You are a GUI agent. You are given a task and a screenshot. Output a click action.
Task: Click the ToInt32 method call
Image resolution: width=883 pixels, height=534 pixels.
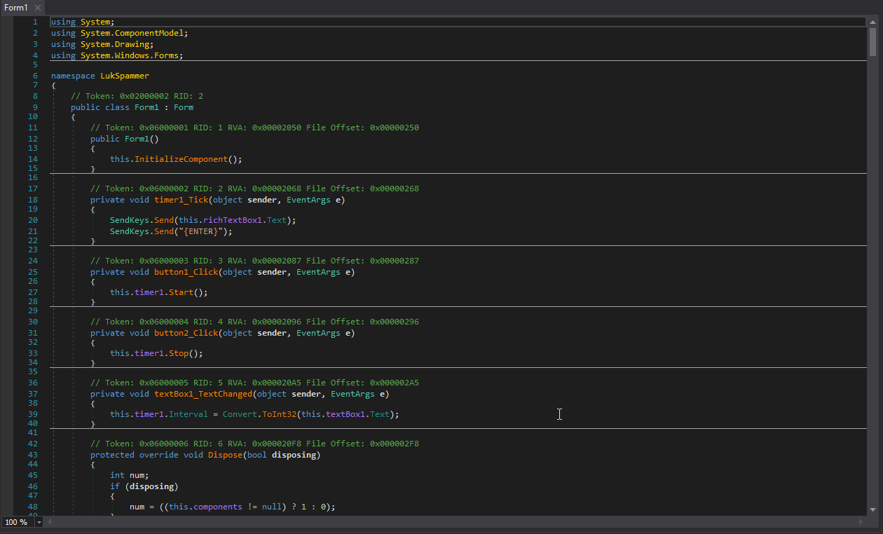[280, 414]
